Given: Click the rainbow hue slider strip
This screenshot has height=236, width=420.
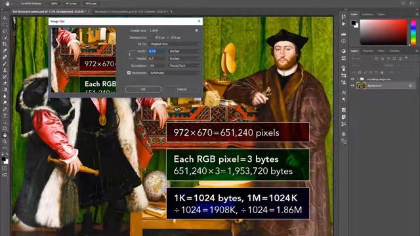Looking at the screenshot, I should (x=413, y=32).
